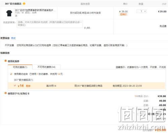The image size is (168, 133).
Task: Open the 361° sports T-shirt product title
Action: [35, 10]
